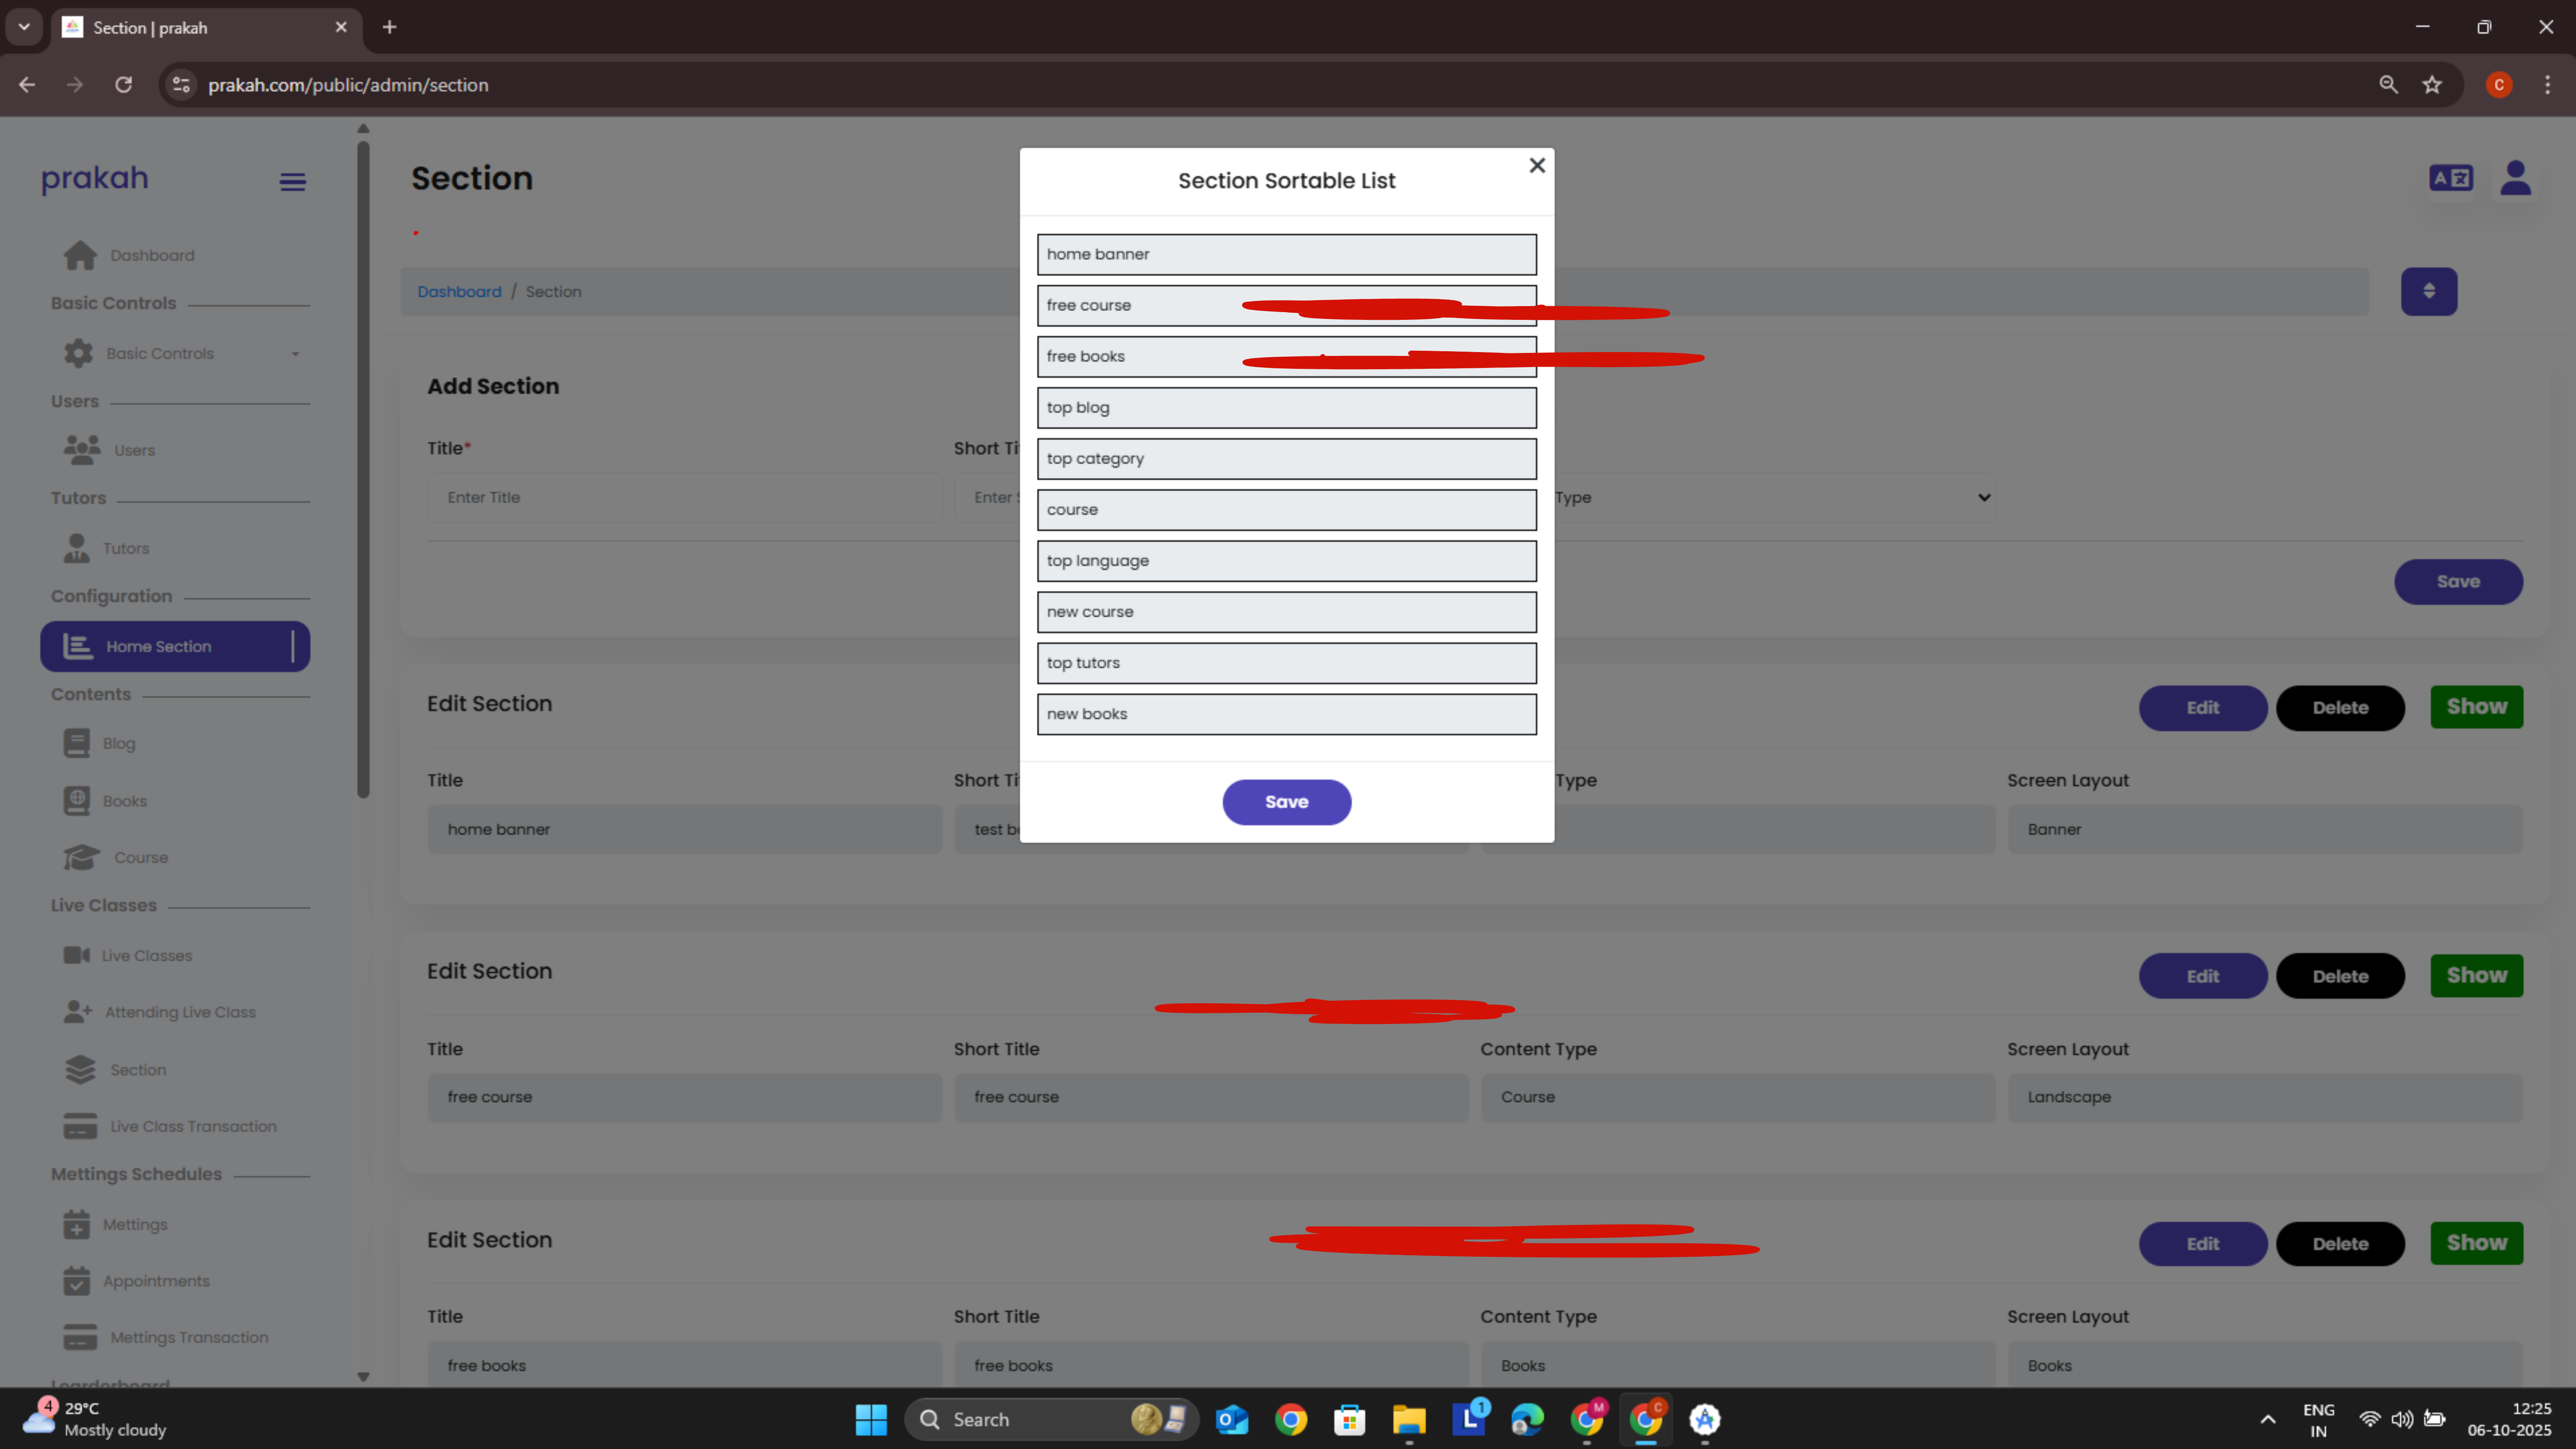Close the Section Sortable List dialog
Viewport: 2576px width, 1449px height.
click(1537, 165)
